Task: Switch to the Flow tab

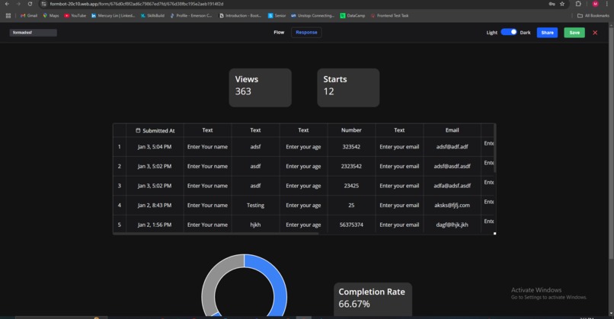Action: pyautogui.click(x=279, y=33)
